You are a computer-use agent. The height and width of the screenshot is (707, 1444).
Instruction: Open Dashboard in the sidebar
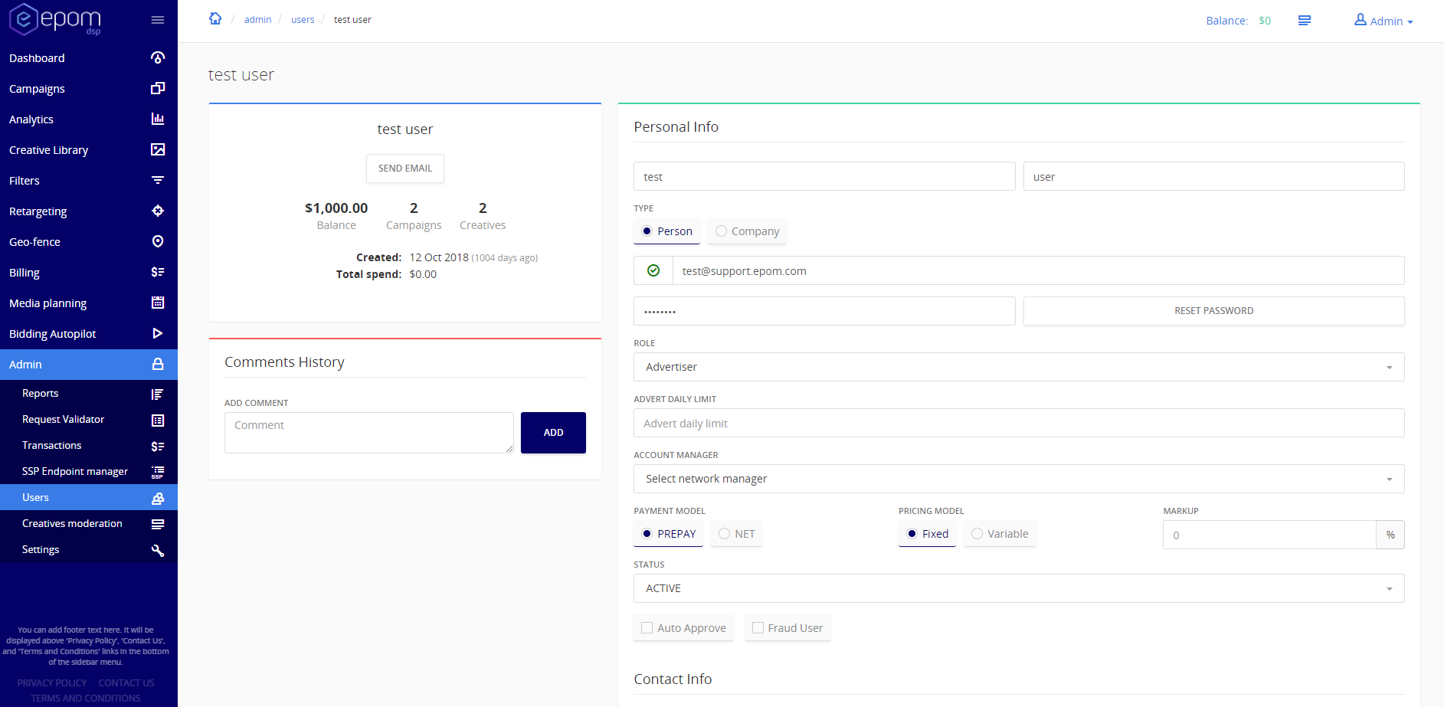(x=89, y=58)
